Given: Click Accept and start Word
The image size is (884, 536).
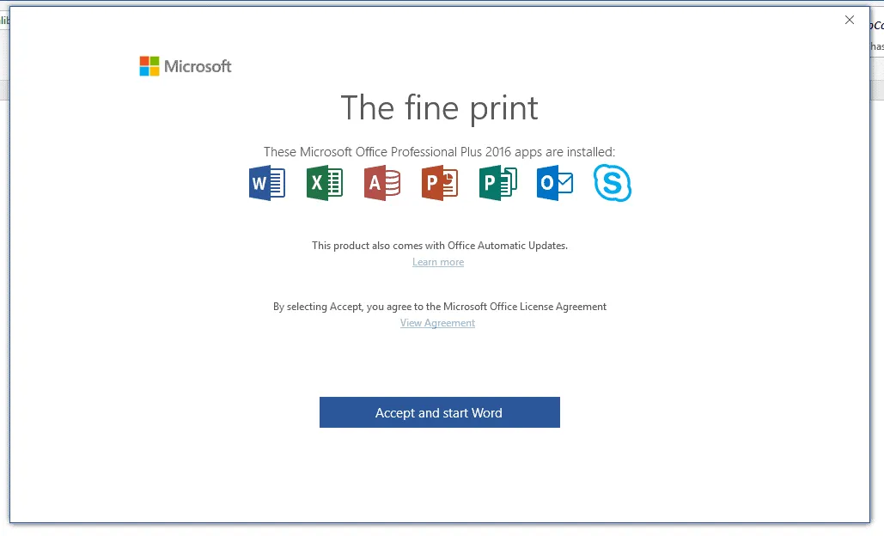Looking at the screenshot, I should [x=439, y=412].
